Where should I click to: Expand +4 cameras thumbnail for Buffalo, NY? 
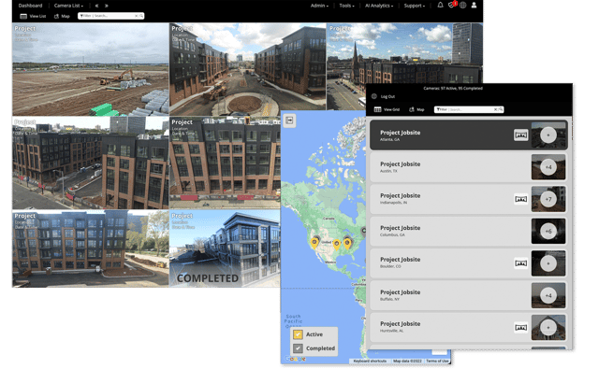(x=548, y=295)
